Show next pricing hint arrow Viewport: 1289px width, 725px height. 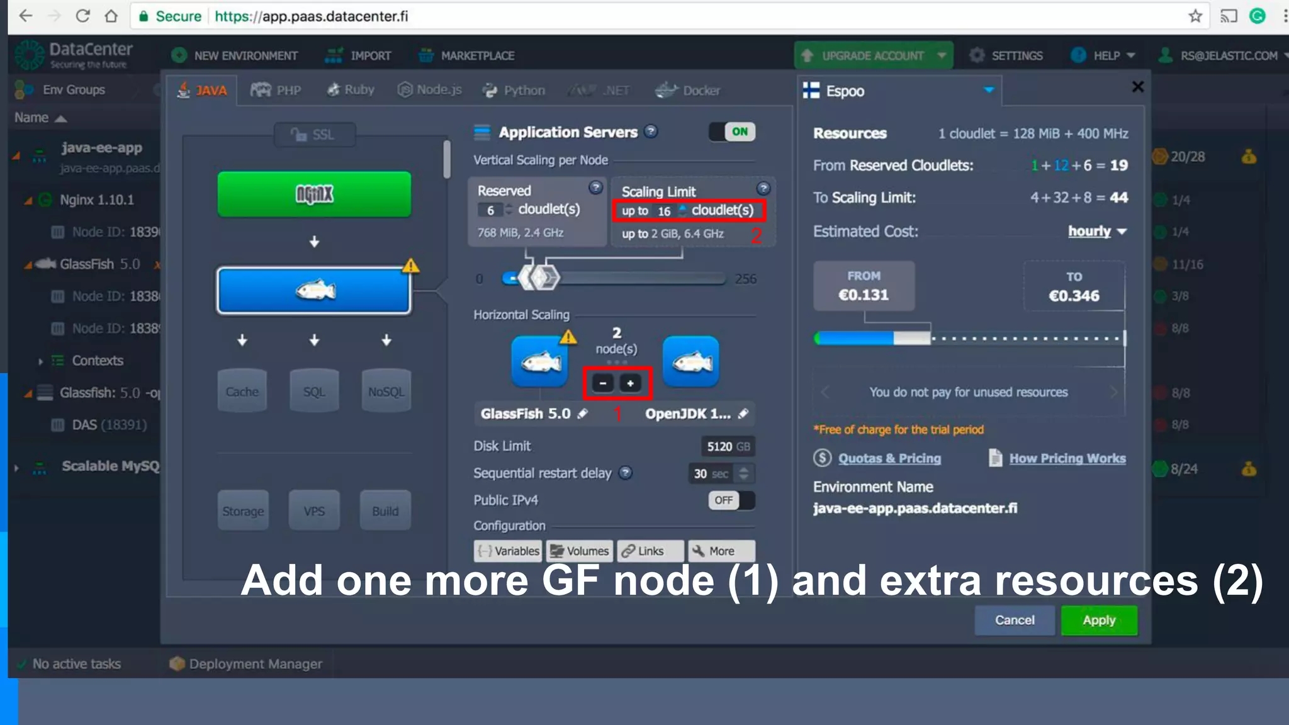(1113, 392)
